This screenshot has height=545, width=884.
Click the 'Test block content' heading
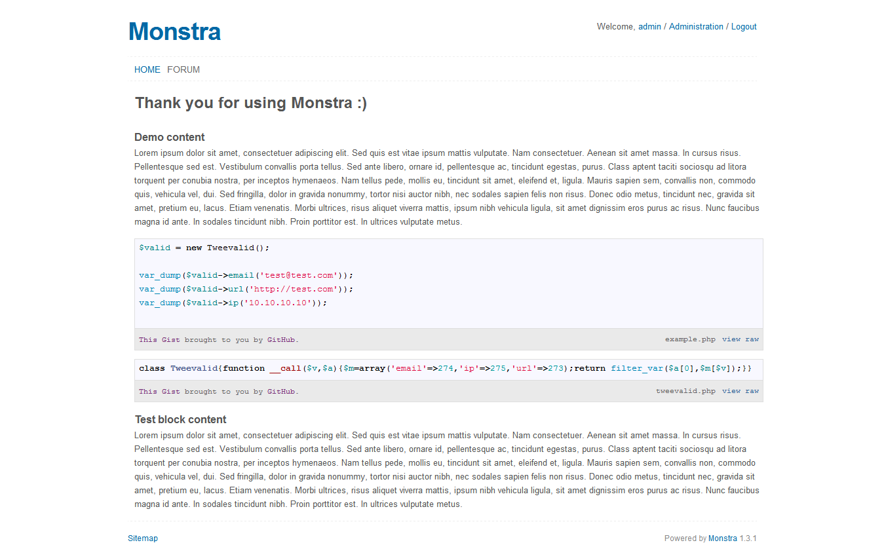coord(181,419)
